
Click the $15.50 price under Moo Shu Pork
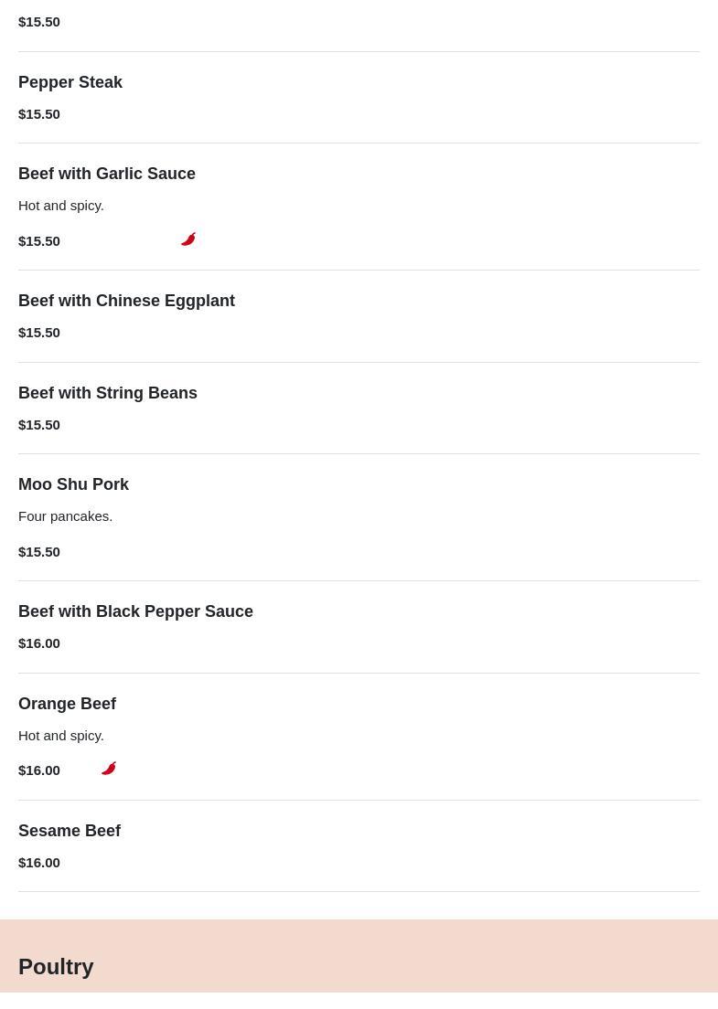click(39, 552)
